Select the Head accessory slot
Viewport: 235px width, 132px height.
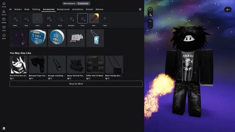[15, 18]
